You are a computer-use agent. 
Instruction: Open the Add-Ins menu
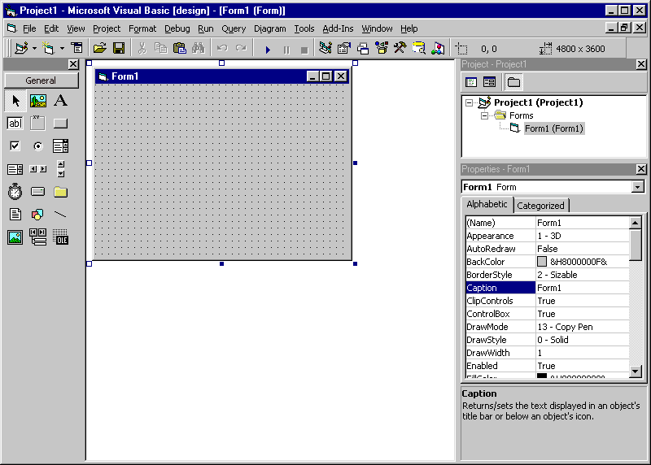point(338,28)
